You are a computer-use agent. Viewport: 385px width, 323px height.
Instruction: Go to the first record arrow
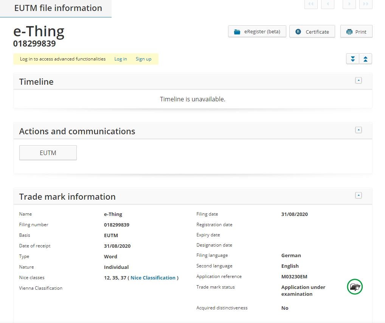pyautogui.click(x=311, y=4)
